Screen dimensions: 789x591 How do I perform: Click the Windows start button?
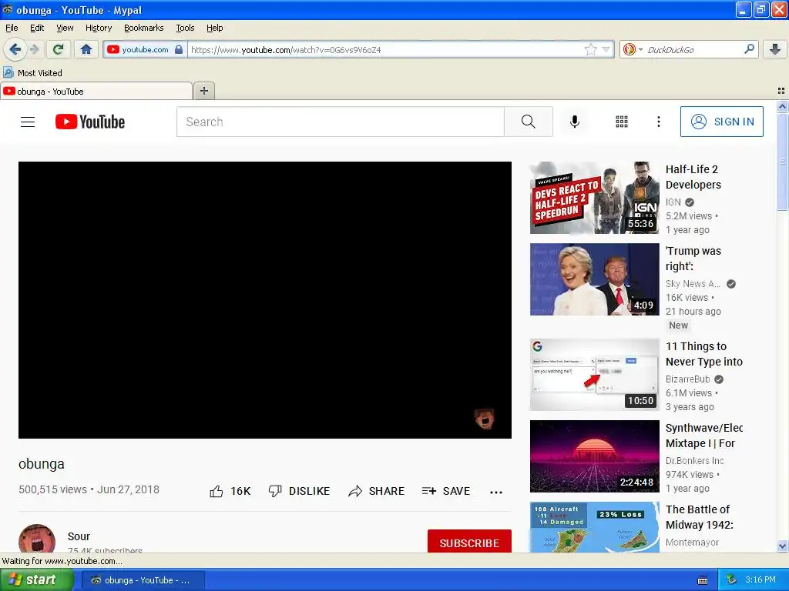click(36, 579)
